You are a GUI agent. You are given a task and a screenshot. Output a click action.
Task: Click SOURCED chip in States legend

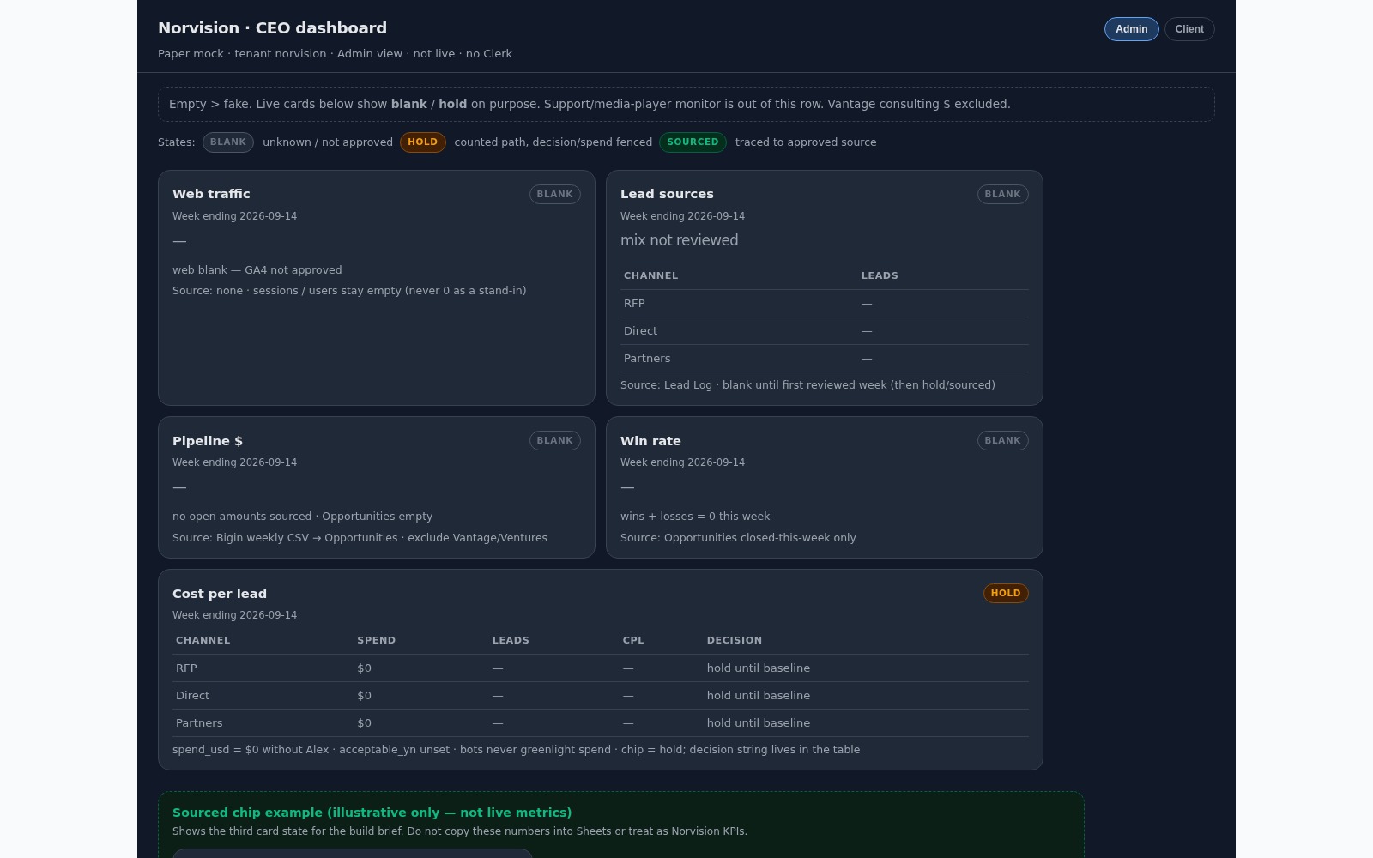[693, 142]
